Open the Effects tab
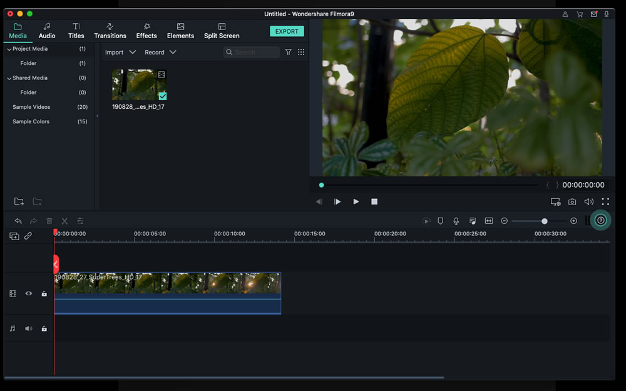Screen dimensions: 626x391 click(x=146, y=31)
